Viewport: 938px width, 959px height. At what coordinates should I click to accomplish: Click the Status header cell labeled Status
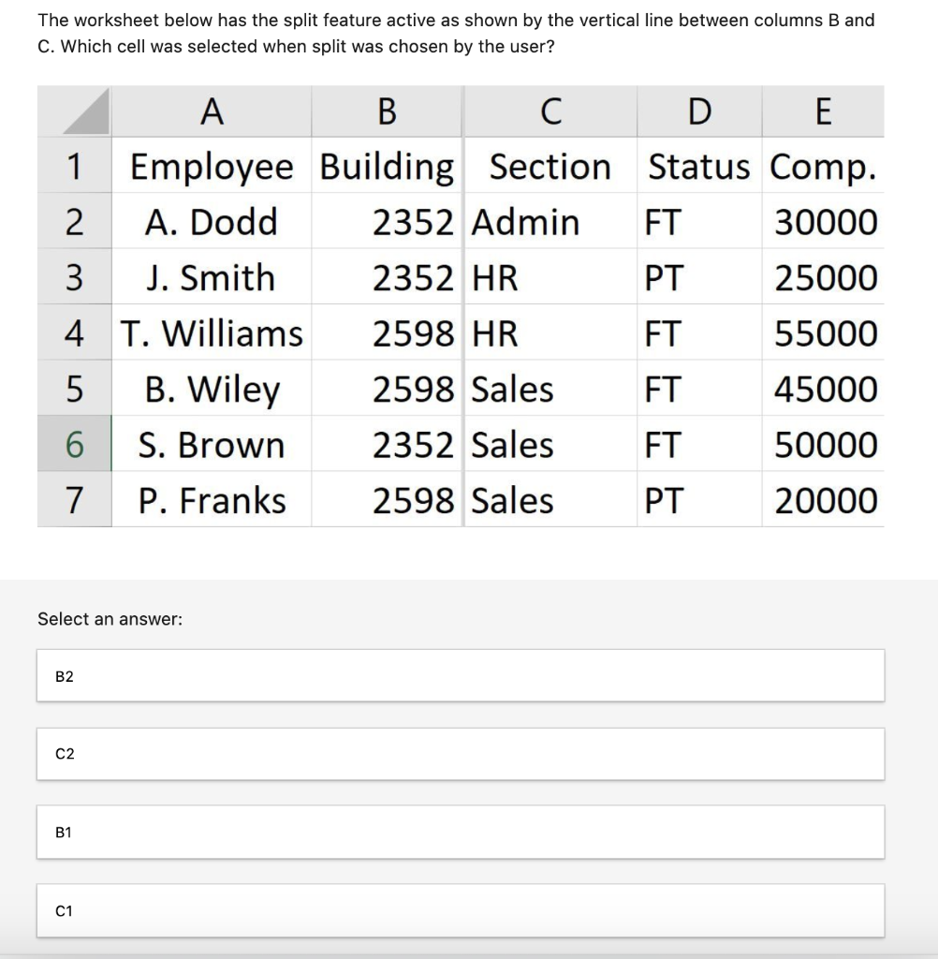[x=699, y=166]
